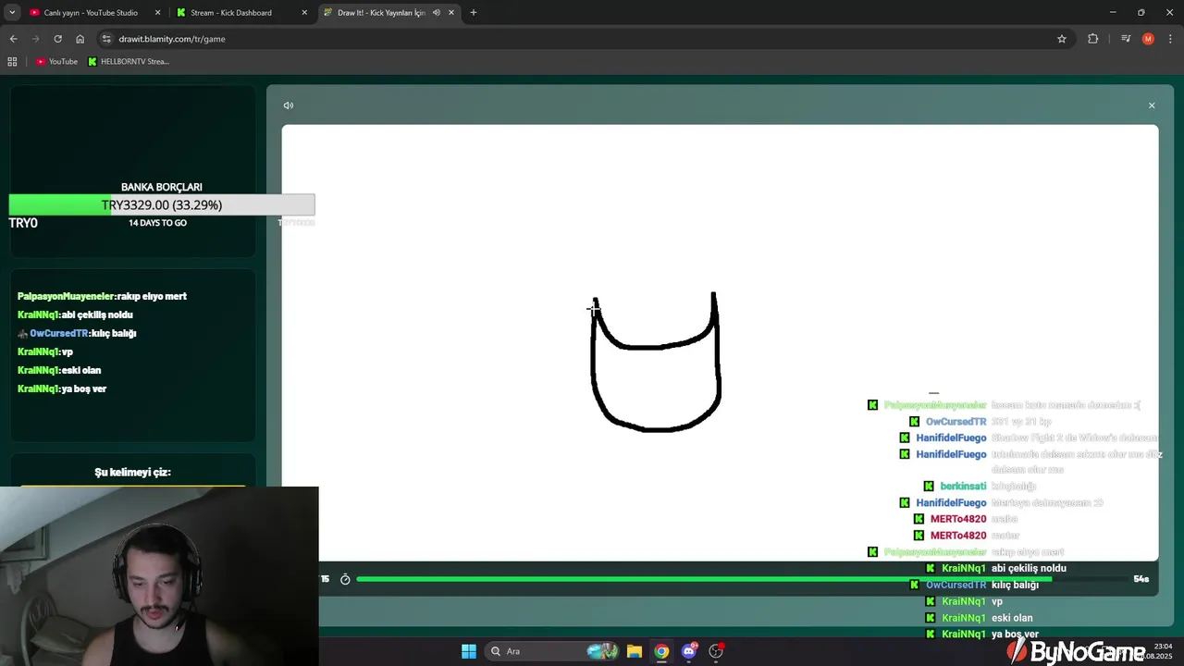
Task: Click the BANKA BORÇLARI title
Action: coord(162,187)
